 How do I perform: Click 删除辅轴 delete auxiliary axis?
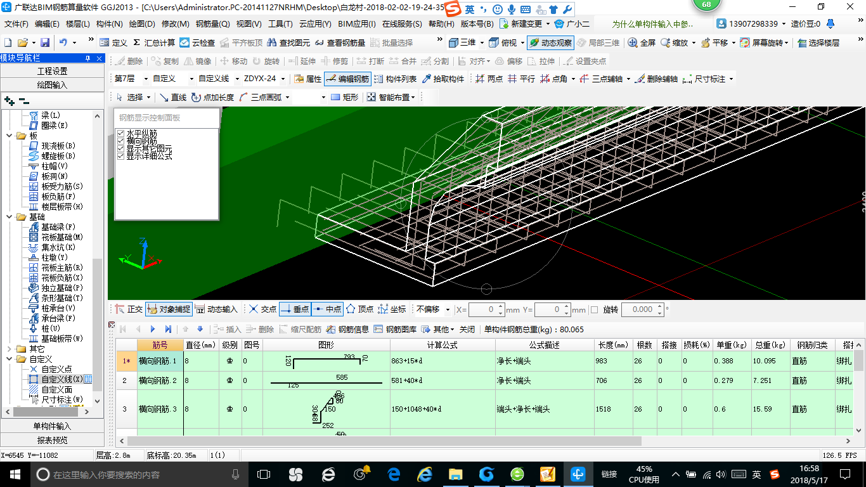pyautogui.click(x=656, y=79)
